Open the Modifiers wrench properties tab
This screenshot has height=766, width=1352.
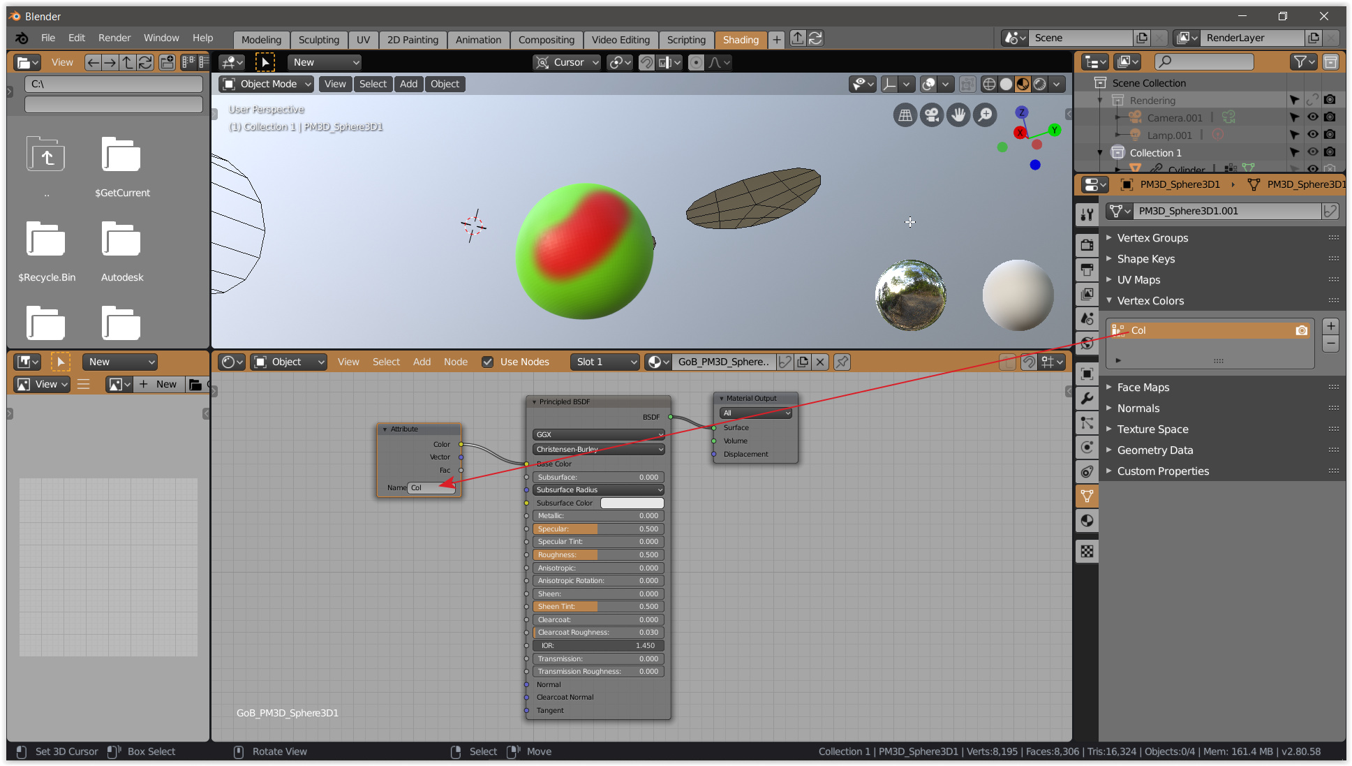click(x=1087, y=399)
